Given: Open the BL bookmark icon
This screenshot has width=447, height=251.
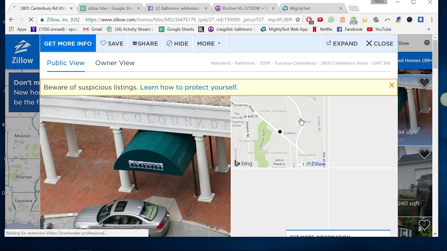Looking at the screenshot, I should point(201,29).
